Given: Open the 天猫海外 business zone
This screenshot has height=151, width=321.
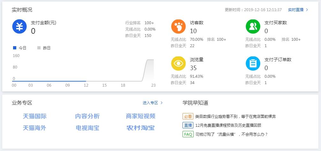Looking at the screenshot, I should pyautogui.click(x=34, y=128).
